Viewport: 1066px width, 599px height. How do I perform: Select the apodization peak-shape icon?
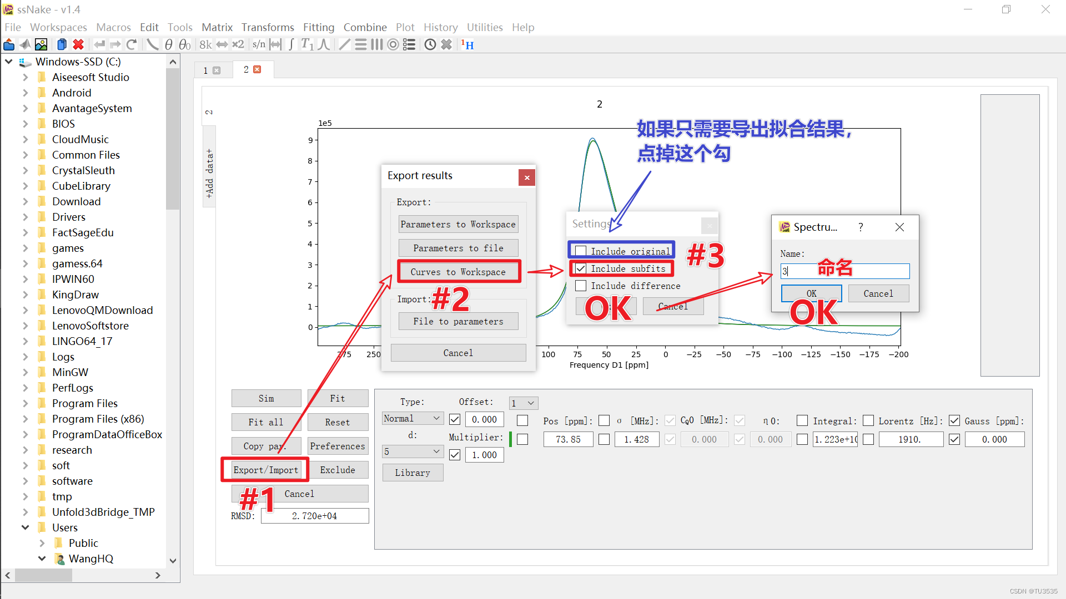(x=324, y=44)
